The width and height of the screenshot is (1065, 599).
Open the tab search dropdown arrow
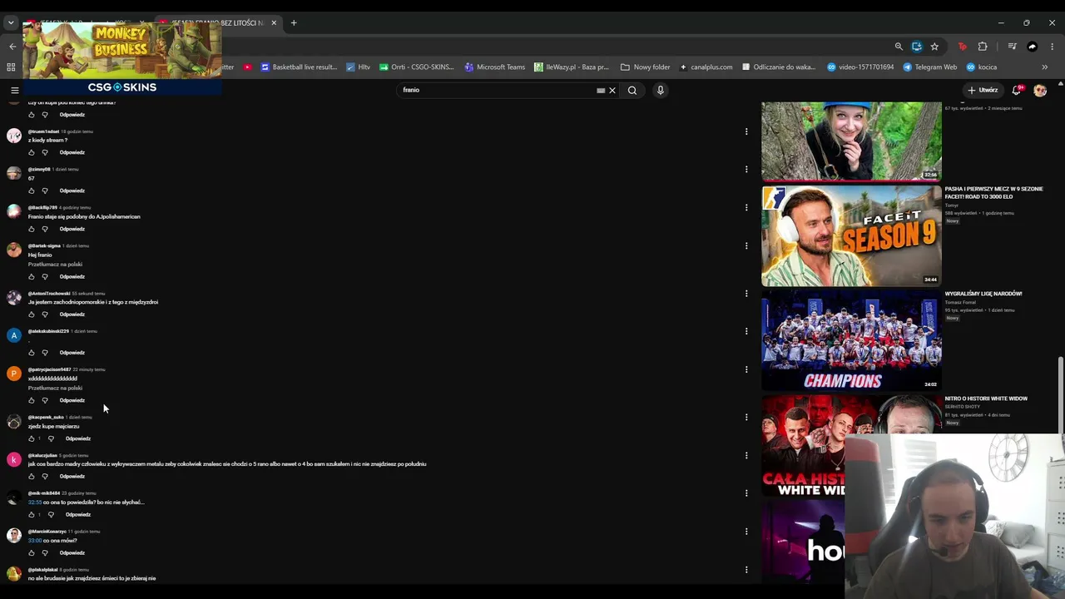pyautogui.click(x=11, y=22)
